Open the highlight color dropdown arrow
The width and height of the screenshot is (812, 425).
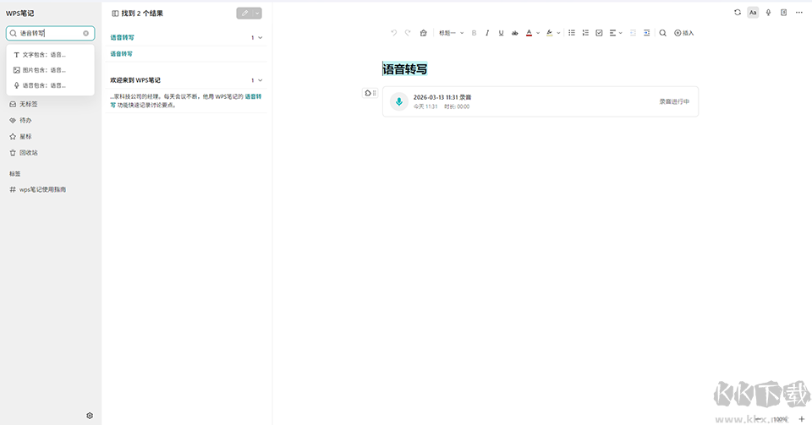pyautogui.click(x=558, y=33)
